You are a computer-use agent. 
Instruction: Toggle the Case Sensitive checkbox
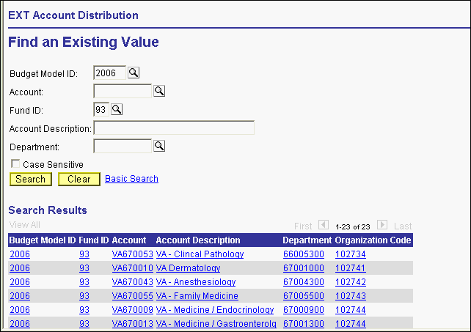(15, 165)
